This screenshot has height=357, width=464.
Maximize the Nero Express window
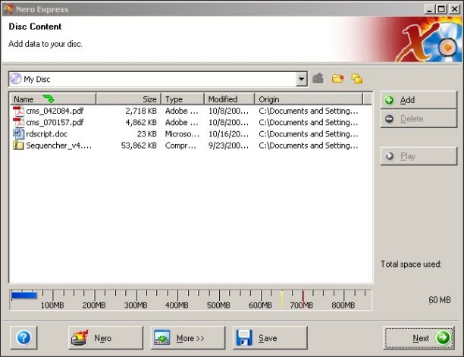pos(441,9)
